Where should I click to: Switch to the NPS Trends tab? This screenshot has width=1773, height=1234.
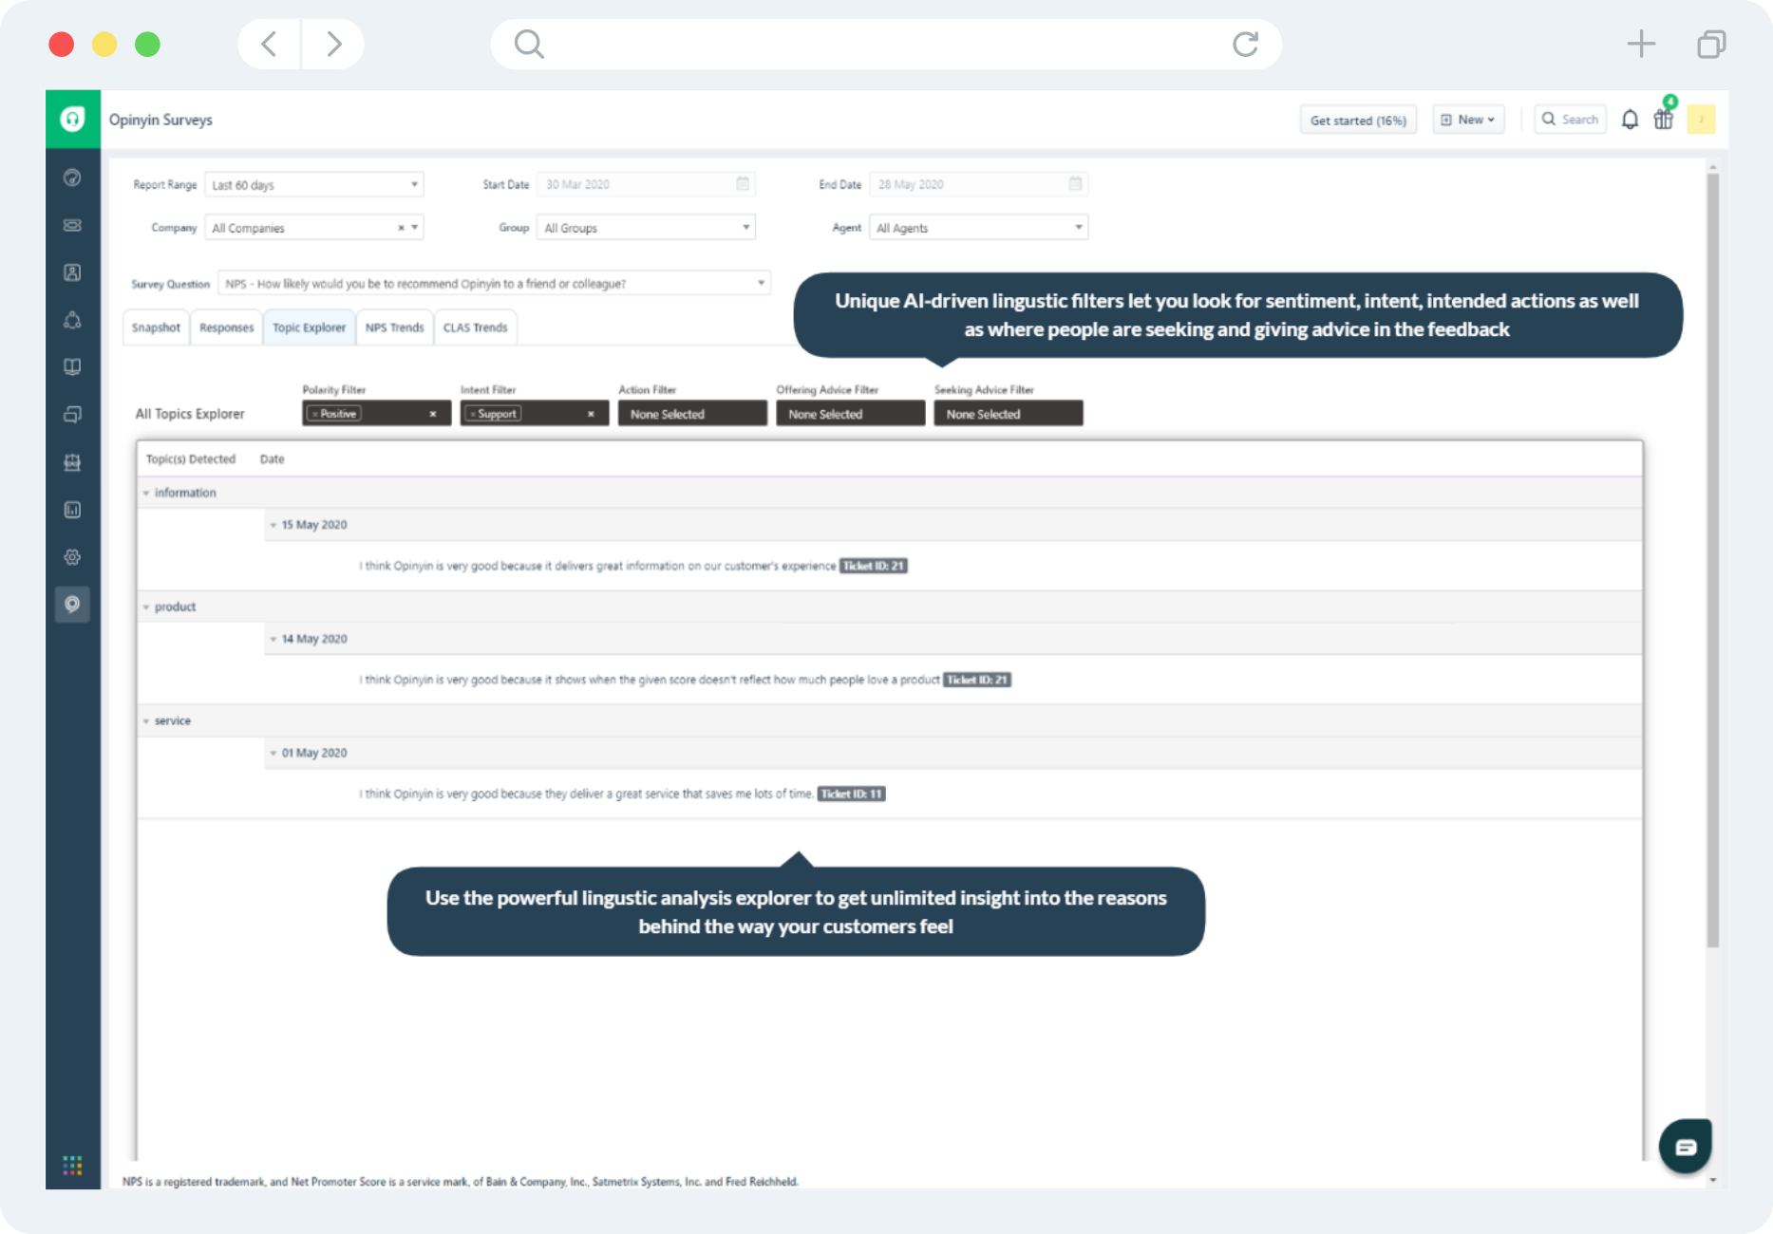[394, 327]
